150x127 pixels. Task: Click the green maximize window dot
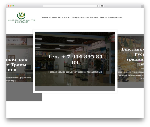pos(13,6)
